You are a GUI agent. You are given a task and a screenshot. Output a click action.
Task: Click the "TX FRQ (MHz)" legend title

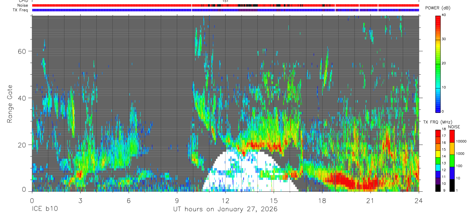tap(437, 122)
